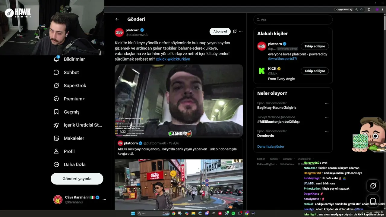Click the Gönderi yayınla button

coord(77,179)
